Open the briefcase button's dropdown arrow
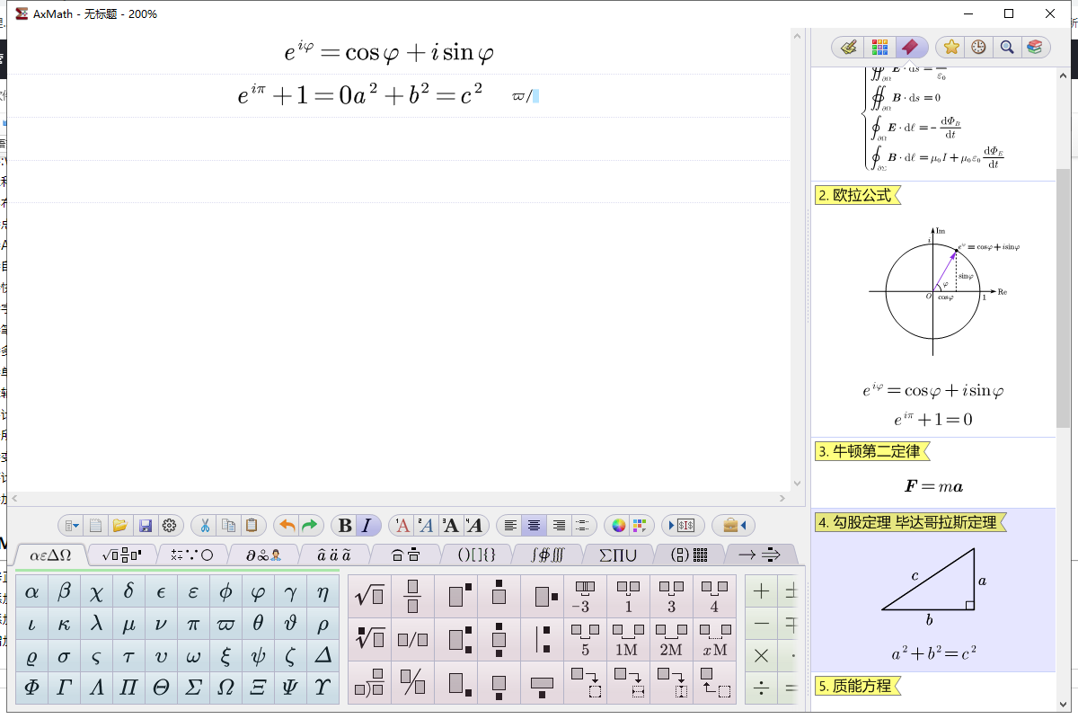Viewport: 1078px width, 719px height. 745,526
